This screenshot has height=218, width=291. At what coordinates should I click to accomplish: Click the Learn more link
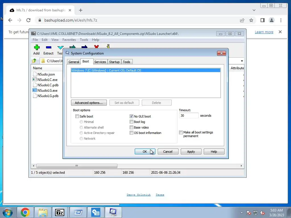[264, 32]
